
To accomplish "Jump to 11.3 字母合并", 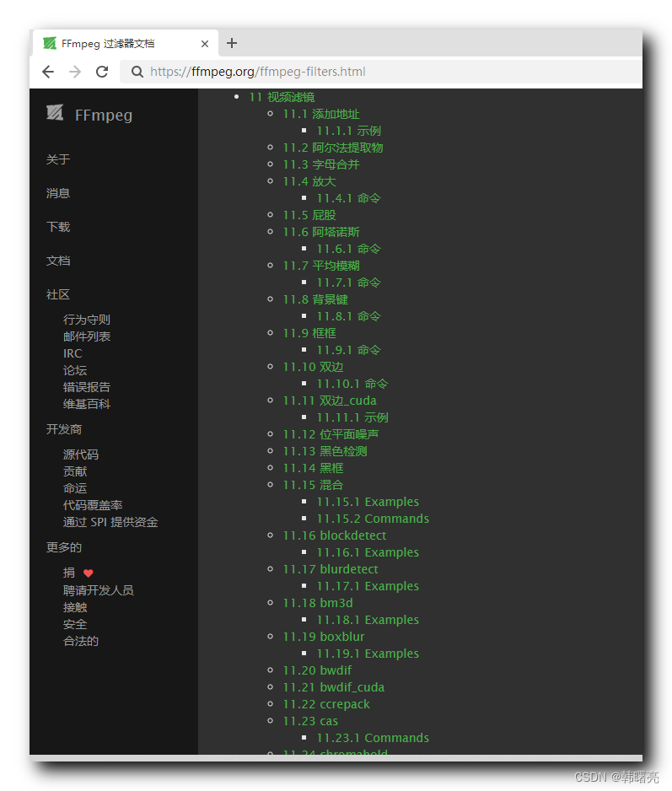I will (321, 164).
